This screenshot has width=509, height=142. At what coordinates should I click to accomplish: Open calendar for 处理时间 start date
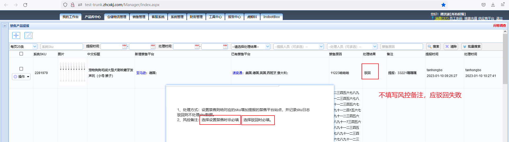point(197,47)
